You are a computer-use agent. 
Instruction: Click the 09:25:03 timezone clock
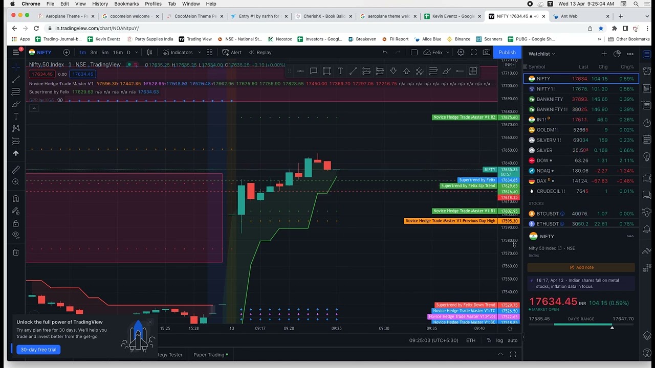(433, 340)
